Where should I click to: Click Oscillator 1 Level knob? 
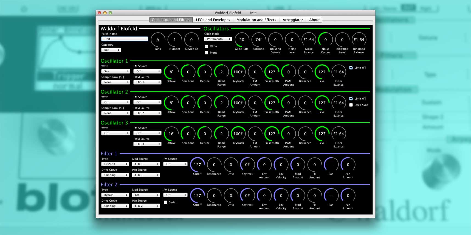click(322, 72)
